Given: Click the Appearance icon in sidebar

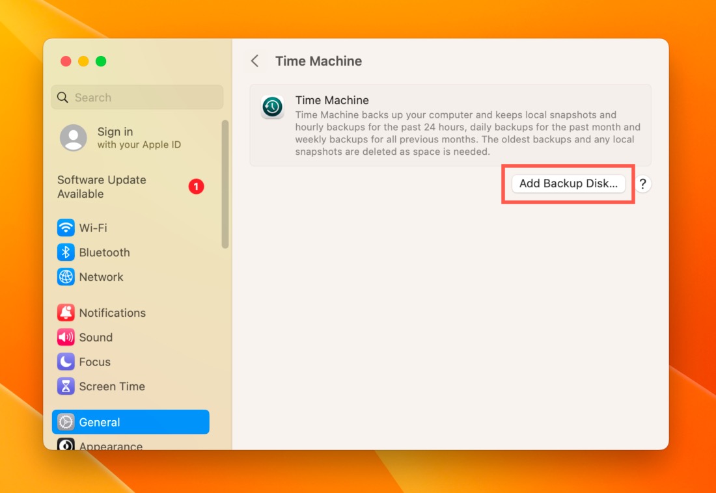Looking at the screenshot, I should click(x=66, y=445).
